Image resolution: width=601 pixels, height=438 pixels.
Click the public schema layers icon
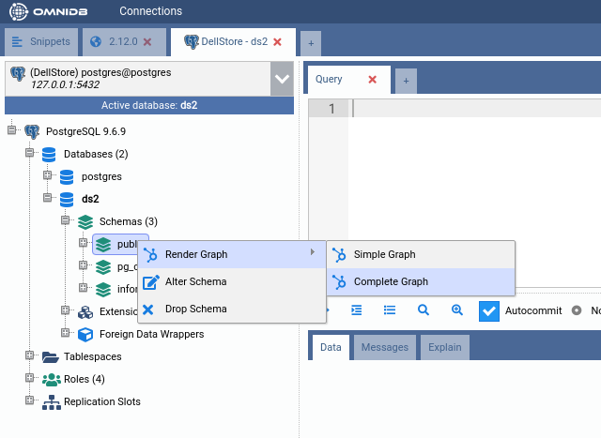(103, 245)
